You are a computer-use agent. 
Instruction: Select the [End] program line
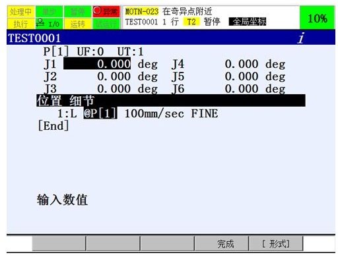pos(53,126)
